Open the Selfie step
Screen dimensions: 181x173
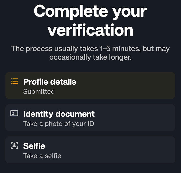click(x=90, y=150)
